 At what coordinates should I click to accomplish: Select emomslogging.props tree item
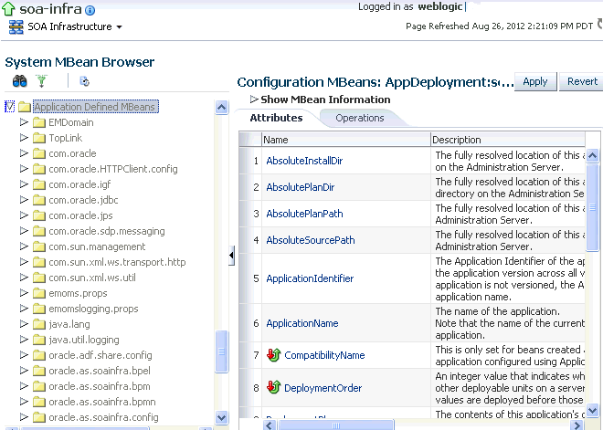pyautogui.click(x=93, y=309)
